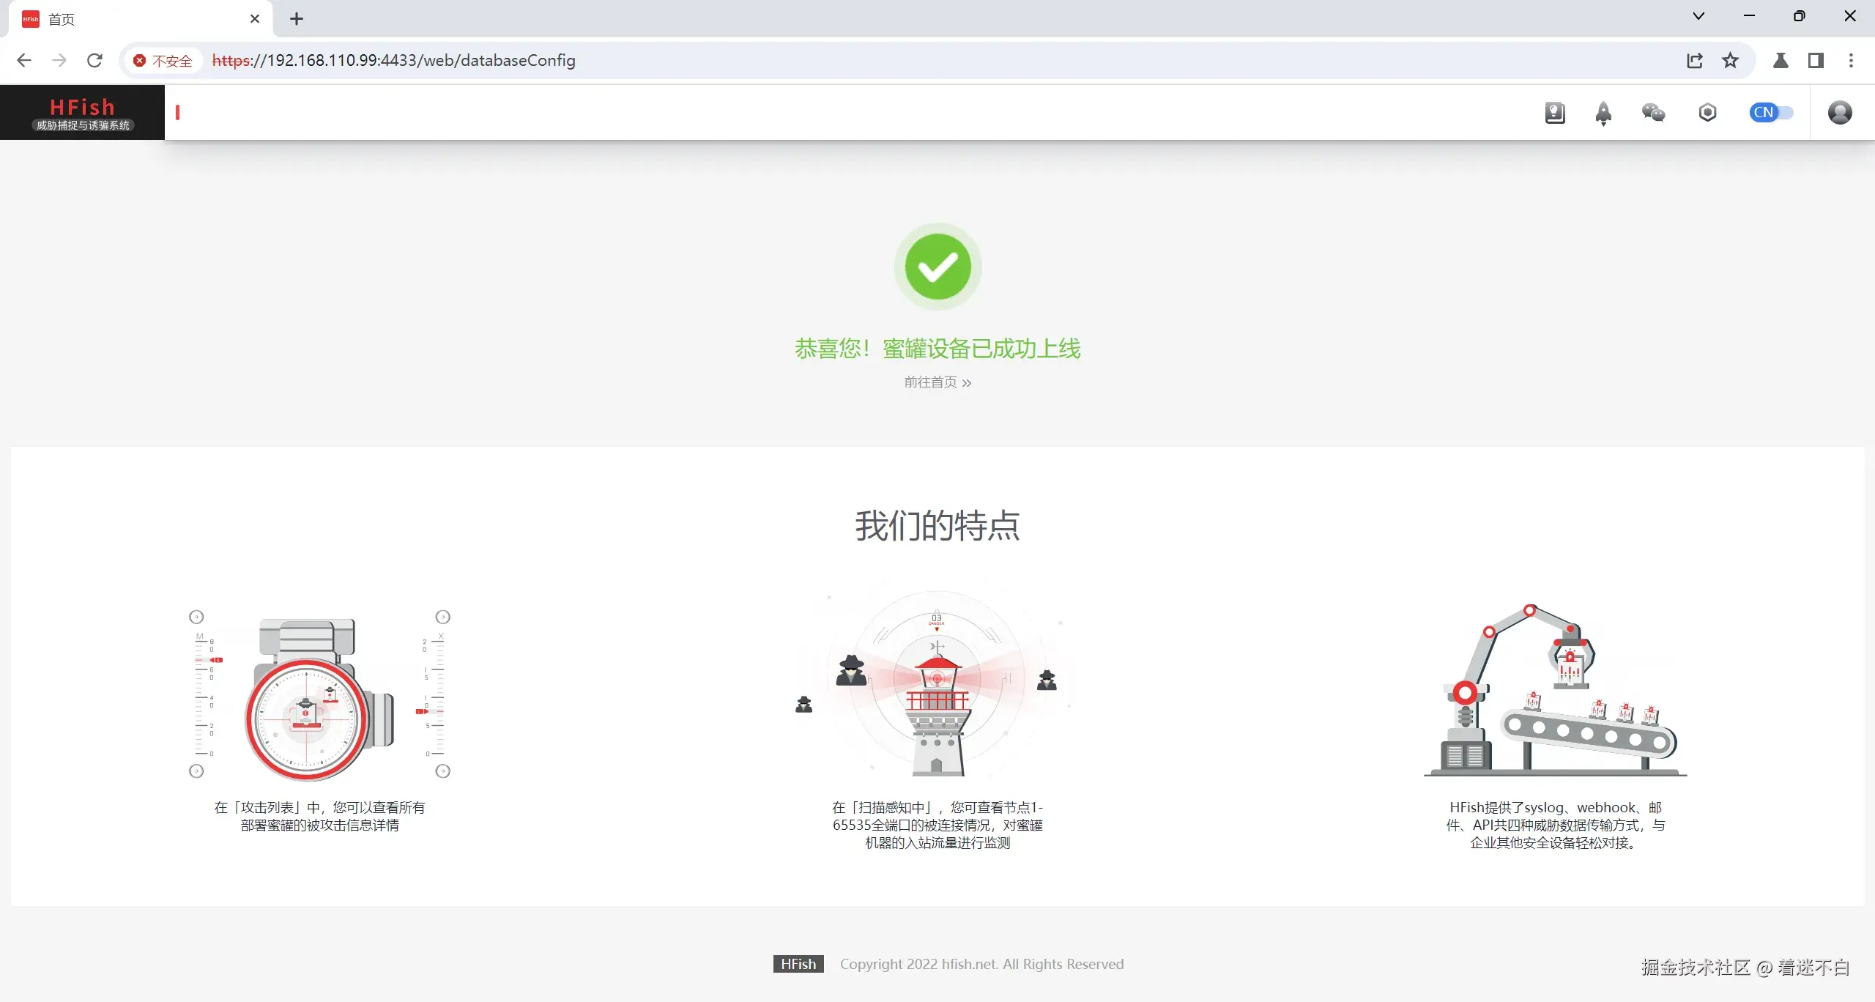Image resolution: width=1875 pixels, height=1002 pixels.
Task: Open the user avatar menu
Action: point(1839,113)
